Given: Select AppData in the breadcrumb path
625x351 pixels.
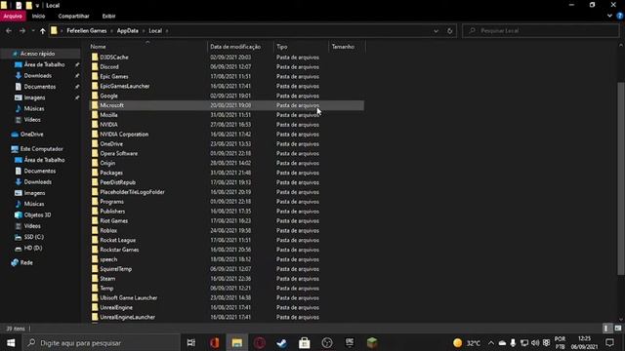Looking at the screenshot, I should (128, 30).
